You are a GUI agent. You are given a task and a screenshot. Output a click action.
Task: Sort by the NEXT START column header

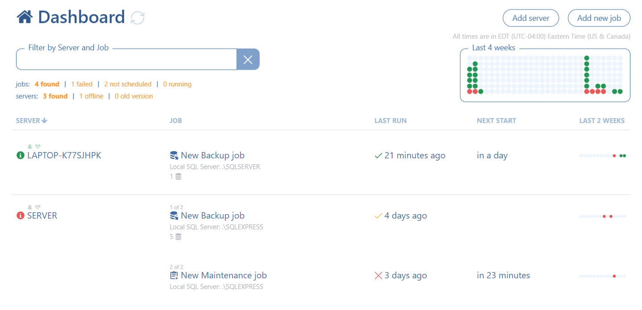496,120
